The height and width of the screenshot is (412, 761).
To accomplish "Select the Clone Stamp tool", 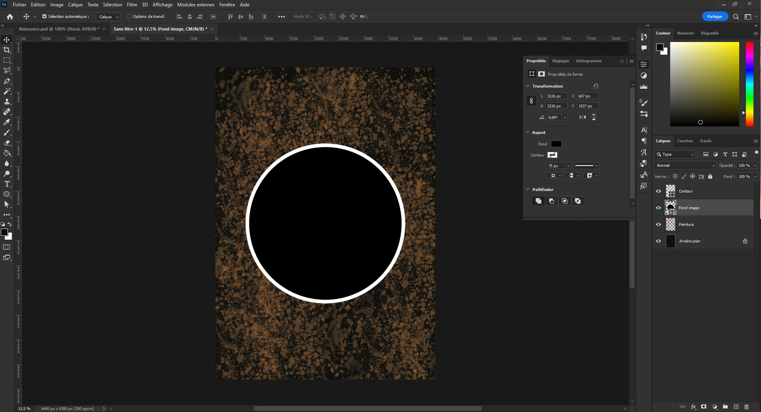I will 7,101.
